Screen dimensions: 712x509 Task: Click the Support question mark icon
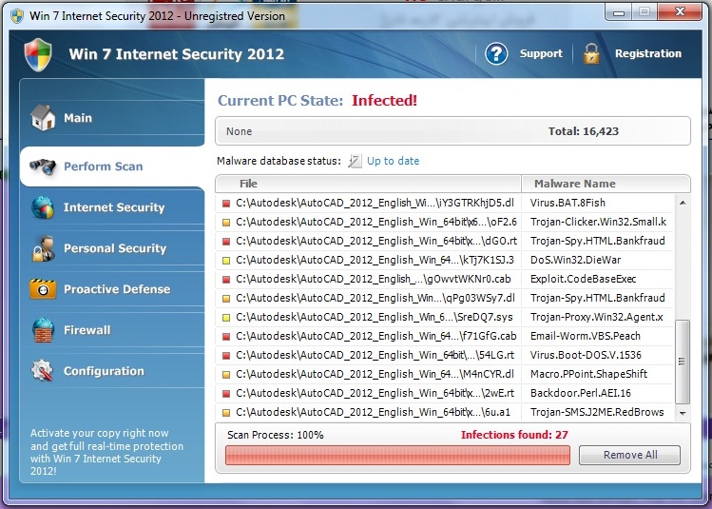pos(496,54)
